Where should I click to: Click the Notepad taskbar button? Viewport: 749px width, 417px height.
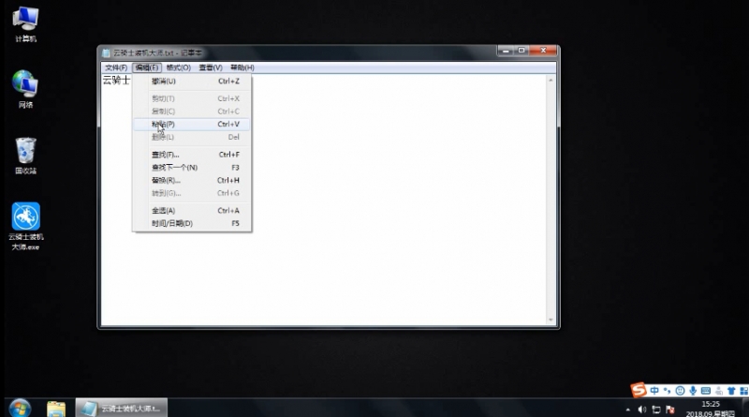(122, 408)
